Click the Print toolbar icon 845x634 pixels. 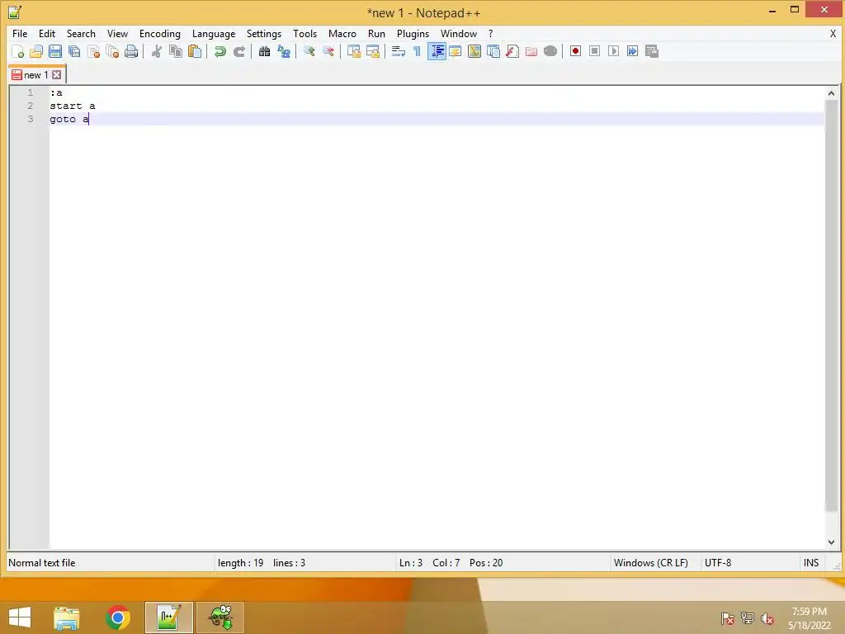131,51
